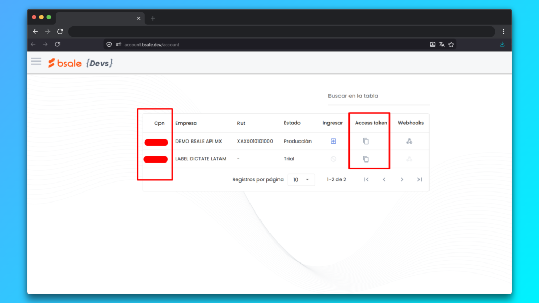Click the Ingresar column header
This screenshot has height=303, width=539.
[x=333, y=123]
